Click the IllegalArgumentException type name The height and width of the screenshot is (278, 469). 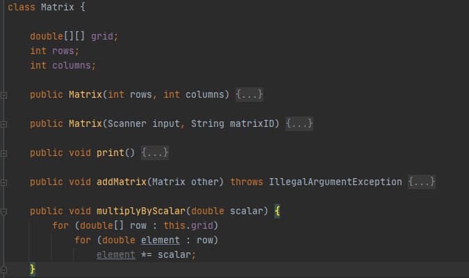(336, 182)
